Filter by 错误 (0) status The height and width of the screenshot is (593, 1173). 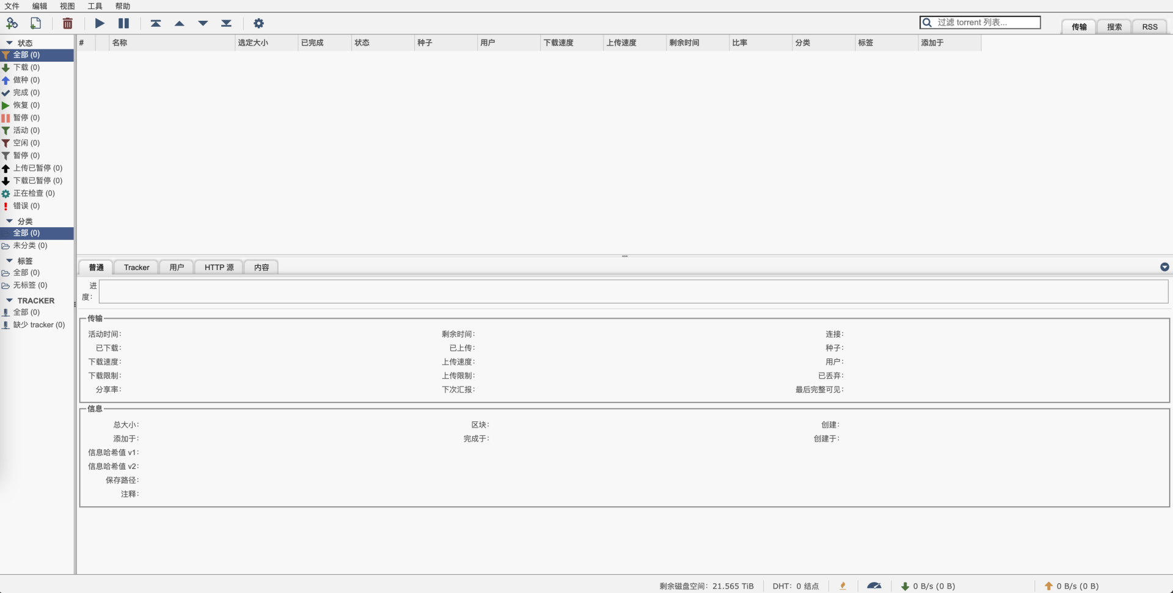[x=37, y=206]
